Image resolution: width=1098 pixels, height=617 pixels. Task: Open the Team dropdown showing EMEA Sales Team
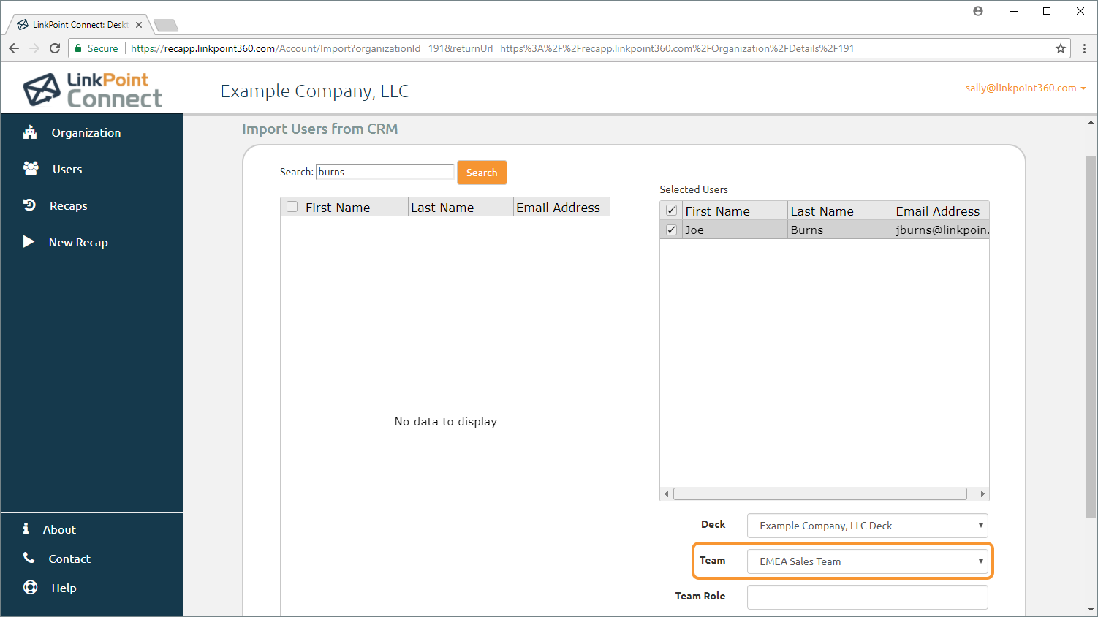(x=867, y=561)
